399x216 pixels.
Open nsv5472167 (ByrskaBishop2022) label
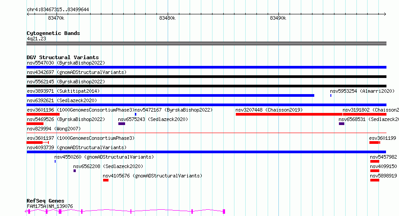pyautogui.click(x=173, y=110)
